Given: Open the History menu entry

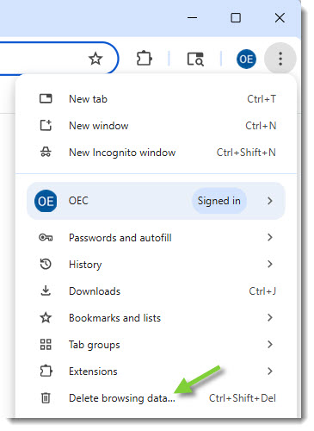Looking at the screenshot, I should pyautogui.click(x=157, y=264).
